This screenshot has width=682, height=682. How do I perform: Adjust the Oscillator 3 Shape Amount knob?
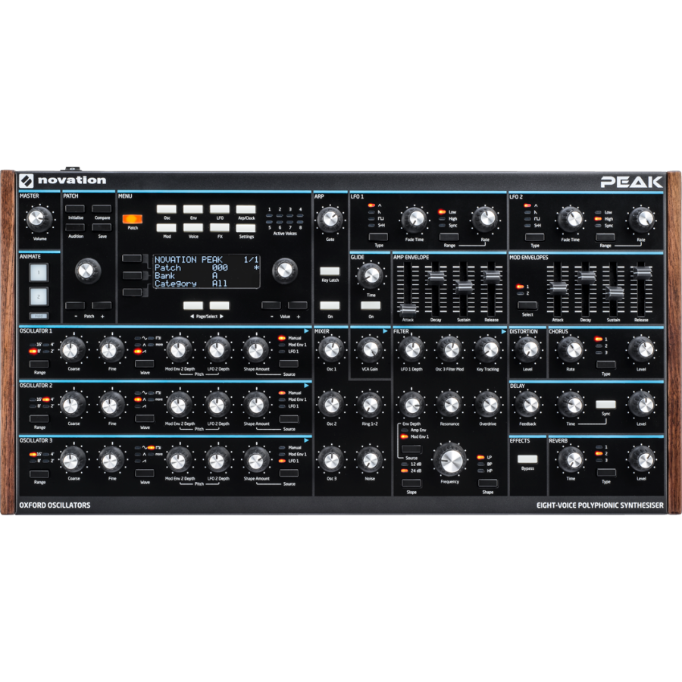[256, 460]
